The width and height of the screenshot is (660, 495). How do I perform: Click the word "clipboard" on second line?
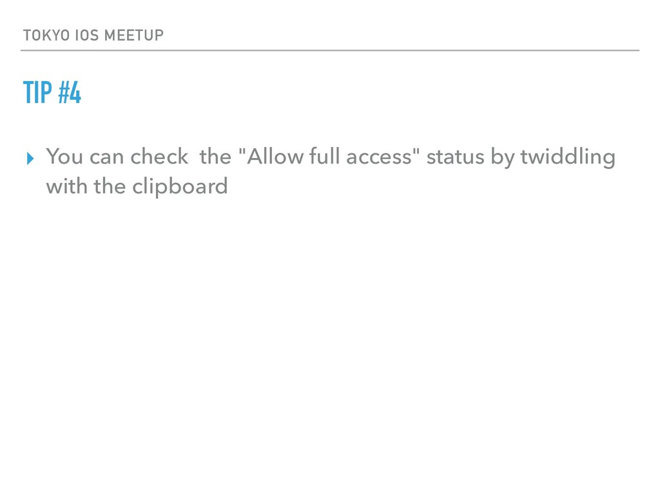tap(180, 187)
